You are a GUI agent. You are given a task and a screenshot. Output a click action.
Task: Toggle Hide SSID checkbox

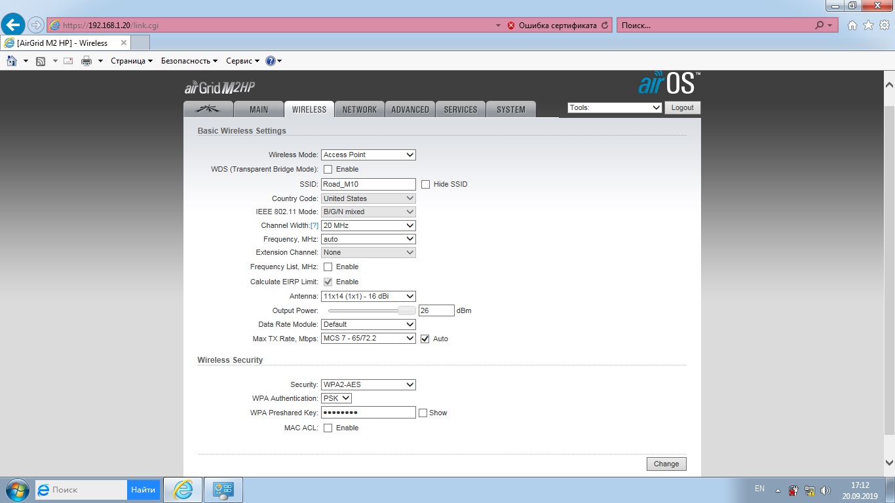[426, 184]
